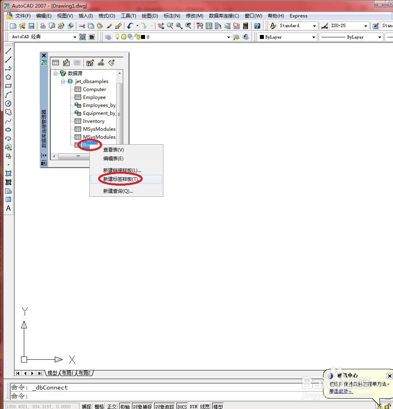
Task: Select the Ellipse draw tool
Action: (8, 130)
